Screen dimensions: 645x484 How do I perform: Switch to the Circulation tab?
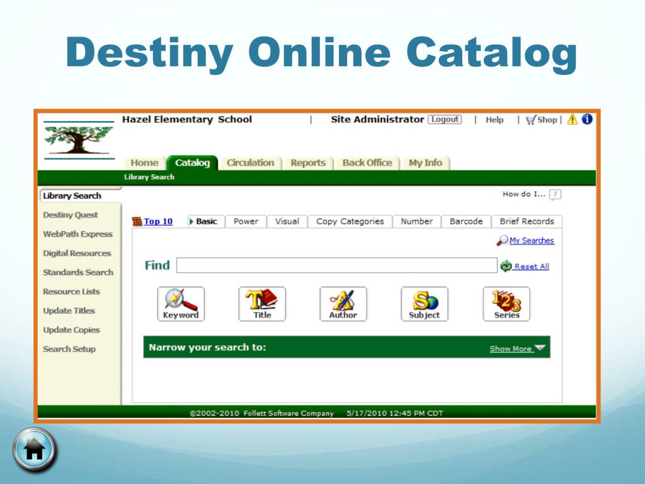click(x=250, y=163)
